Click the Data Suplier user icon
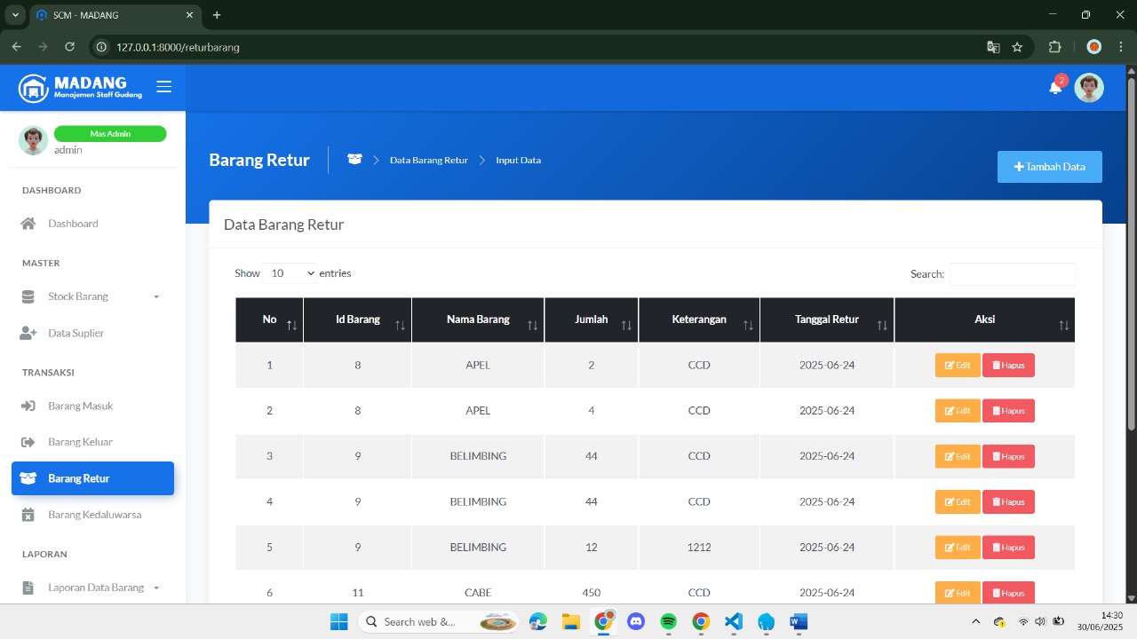Screen dimensions: 1137x639 click(28, 333)
